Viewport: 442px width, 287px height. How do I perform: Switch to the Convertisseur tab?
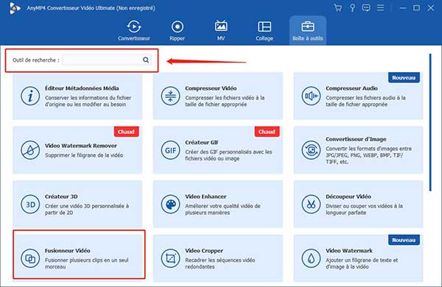(134, 30)
